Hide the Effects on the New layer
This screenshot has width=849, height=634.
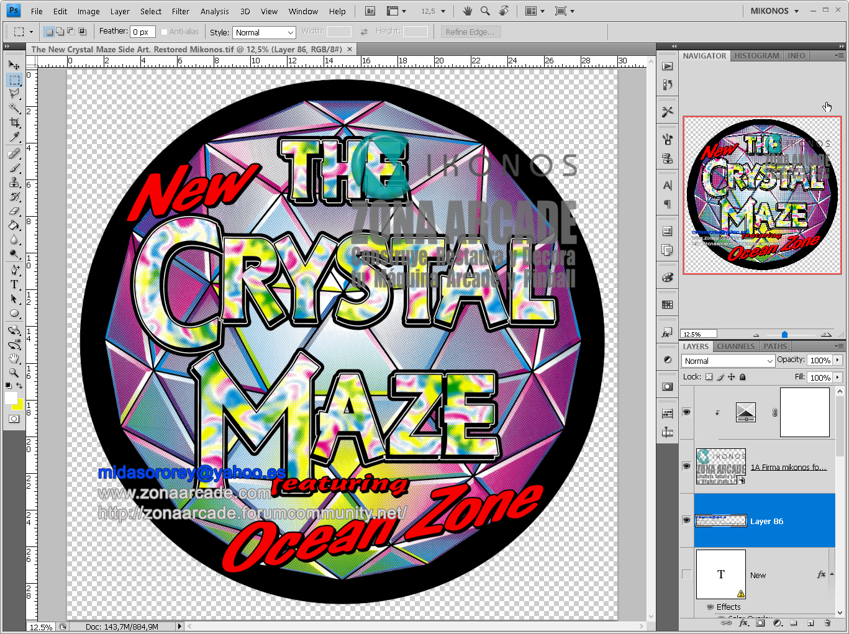point(710,607)
